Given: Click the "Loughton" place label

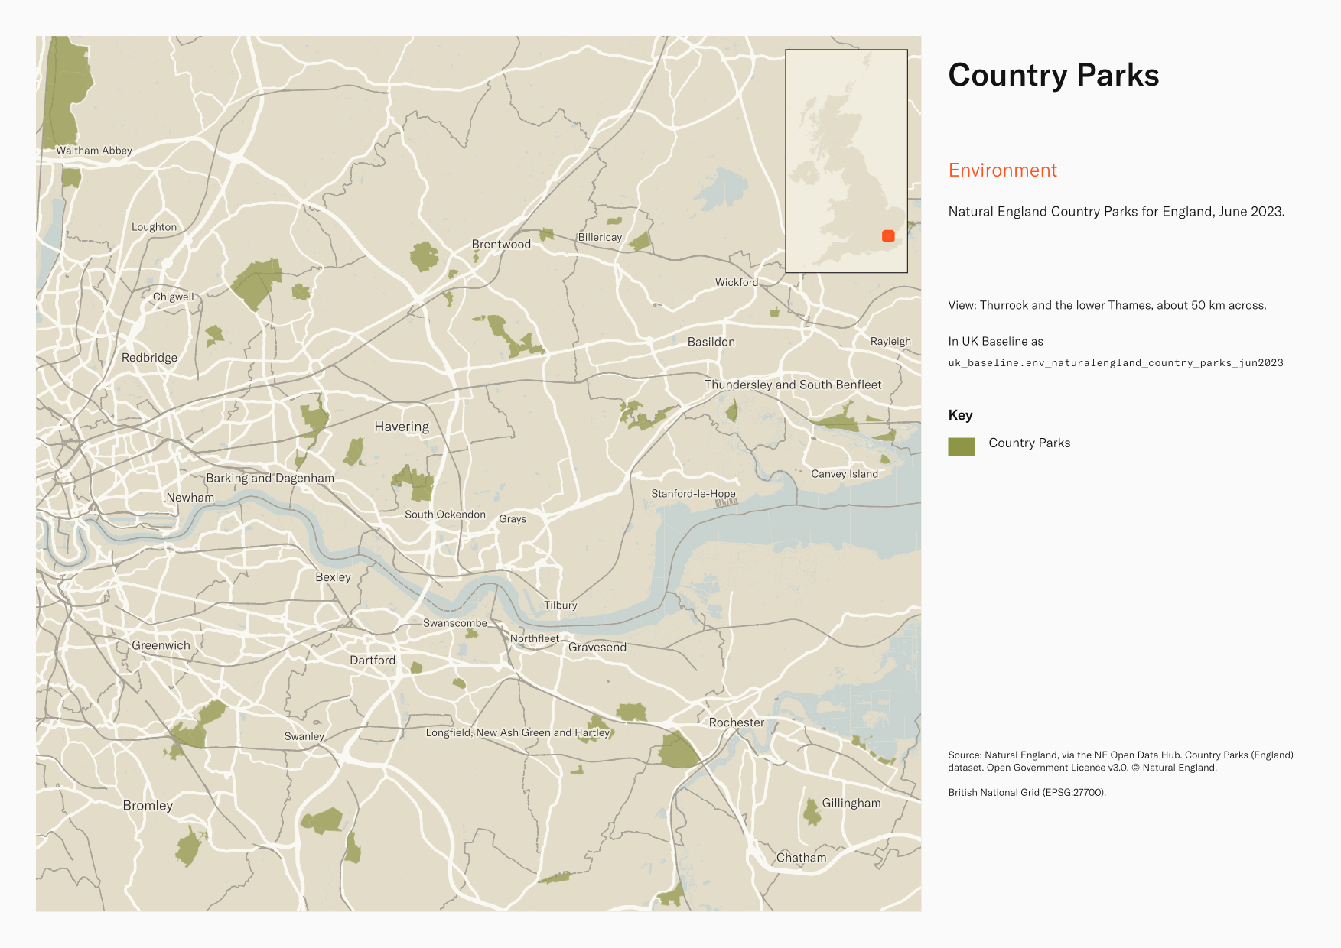Looking at the screenshot, I should tap(154, 227).
